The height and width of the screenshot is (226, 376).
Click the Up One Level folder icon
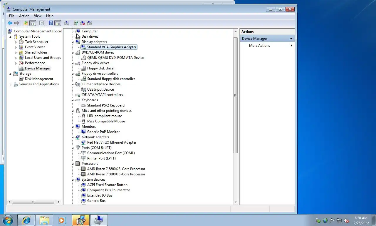[26, 23]
